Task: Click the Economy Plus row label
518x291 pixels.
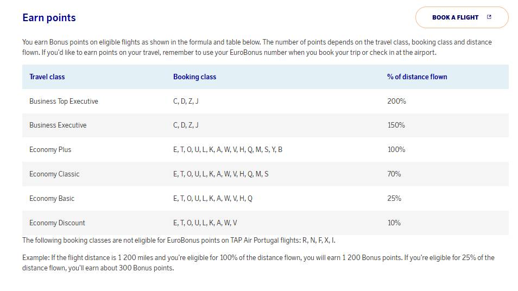Action: point(50,150)
